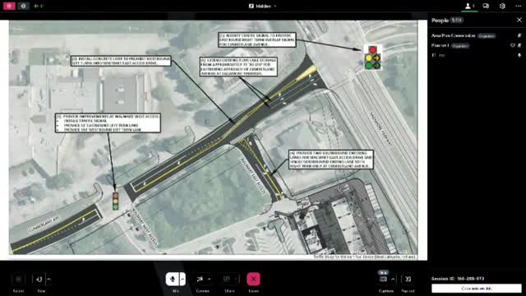Expand the microphone options arrow
Image resolution: width=526 pixels, height=296 pixels.
(x=182, y=279)
